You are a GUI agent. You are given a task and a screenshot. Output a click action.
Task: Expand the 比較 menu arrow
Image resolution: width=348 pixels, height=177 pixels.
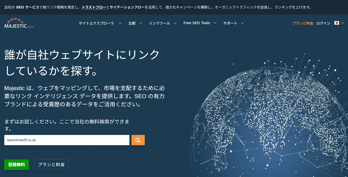pos(141,23)
